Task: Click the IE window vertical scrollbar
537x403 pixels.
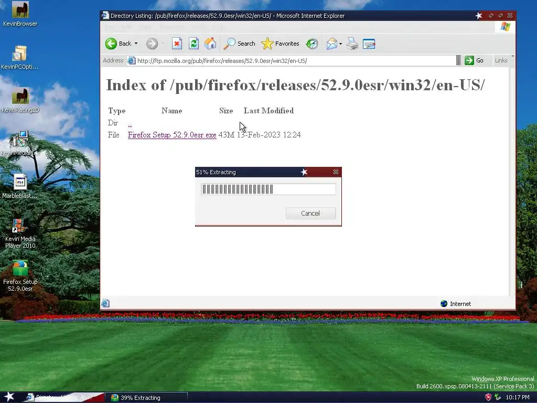Action: tap(512, 182)
